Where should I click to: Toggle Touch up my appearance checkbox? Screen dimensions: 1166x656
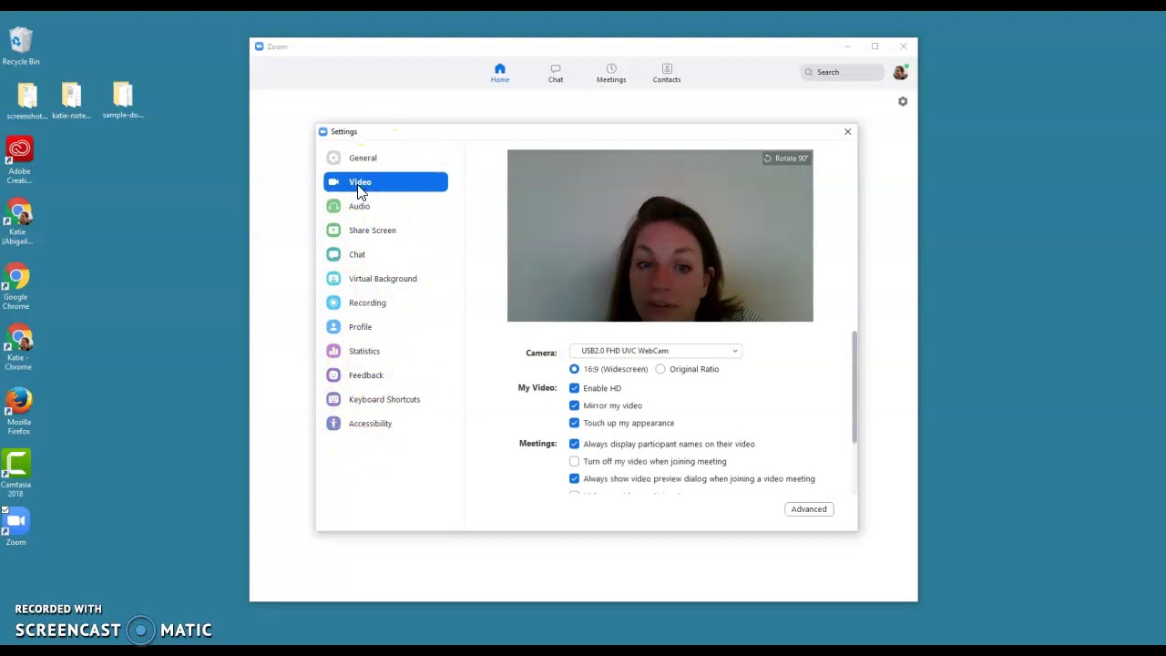click(x=574, y=423)
